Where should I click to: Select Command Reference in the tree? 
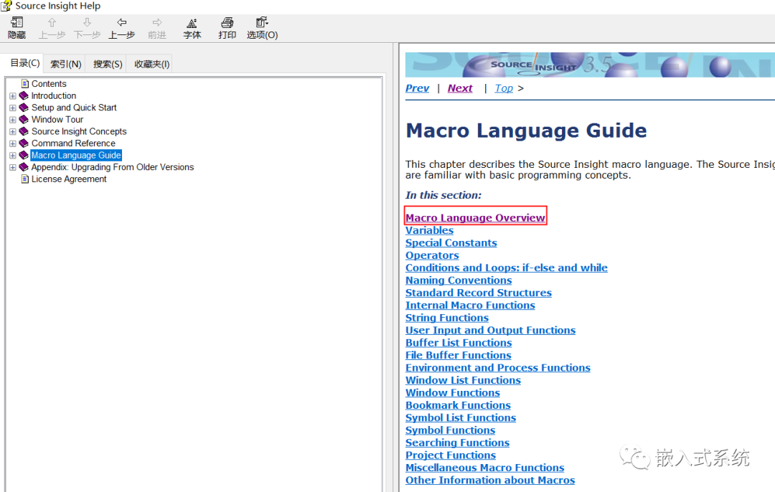[73, 143]
